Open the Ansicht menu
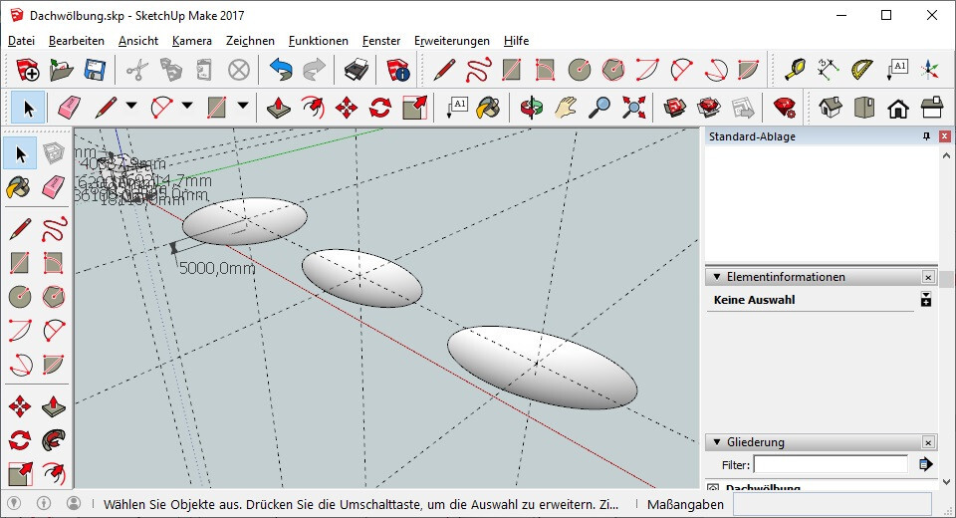 pos(138,41)
